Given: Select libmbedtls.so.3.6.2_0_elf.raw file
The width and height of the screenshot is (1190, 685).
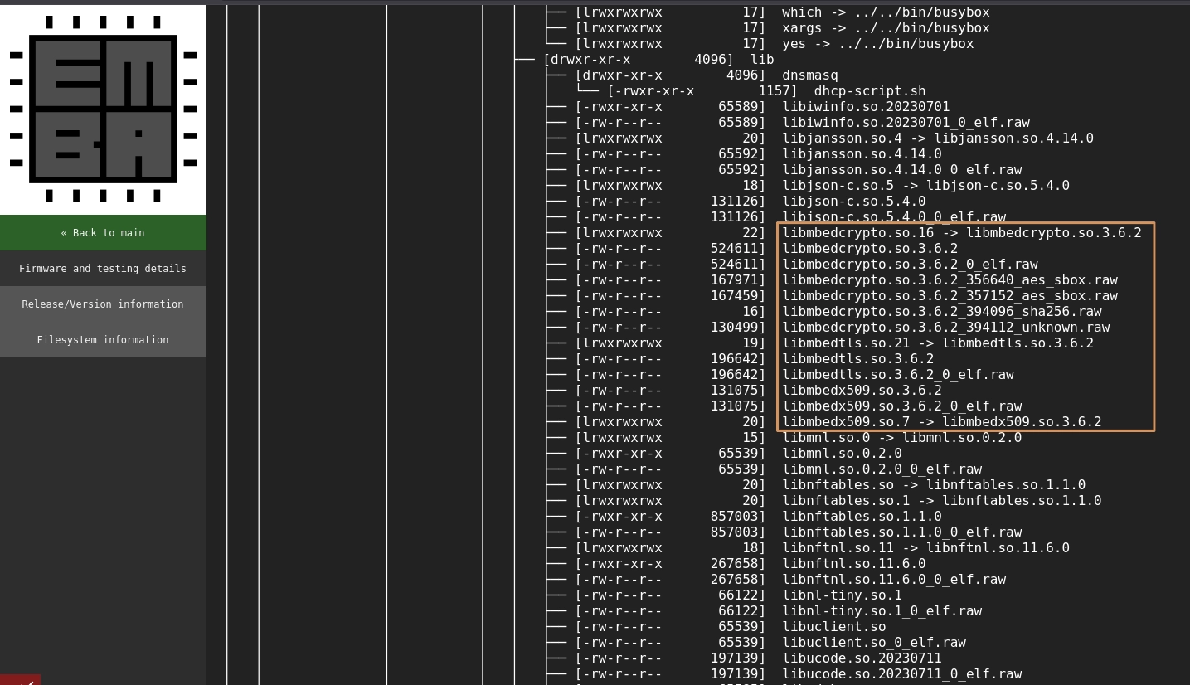Looking at the screenshot, I should 898,375.
